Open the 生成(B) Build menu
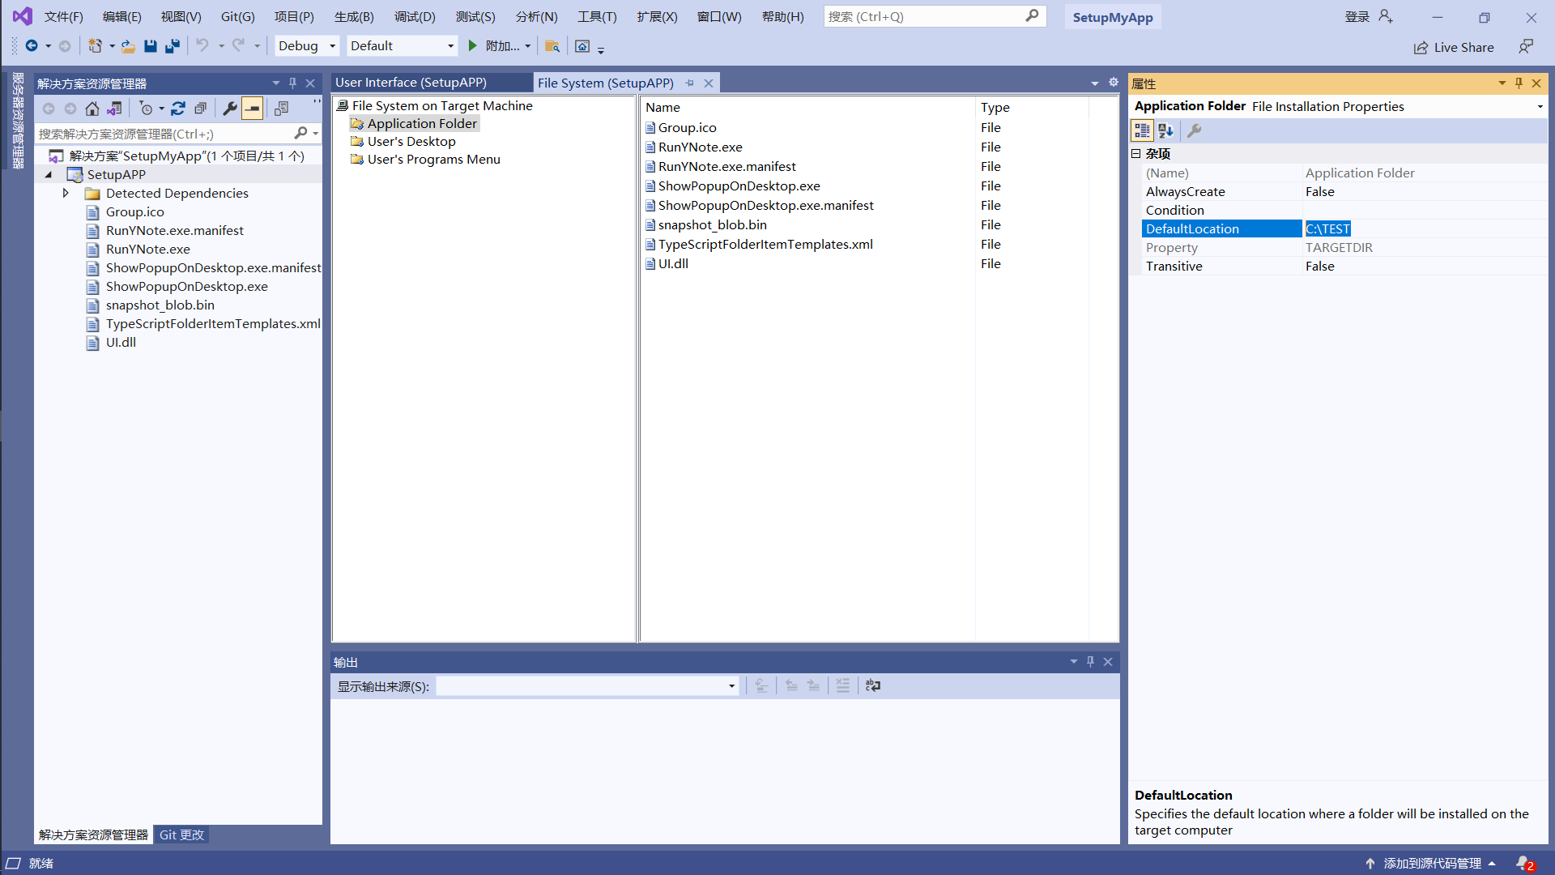The image size is (1555, 875). pos(354,16)
